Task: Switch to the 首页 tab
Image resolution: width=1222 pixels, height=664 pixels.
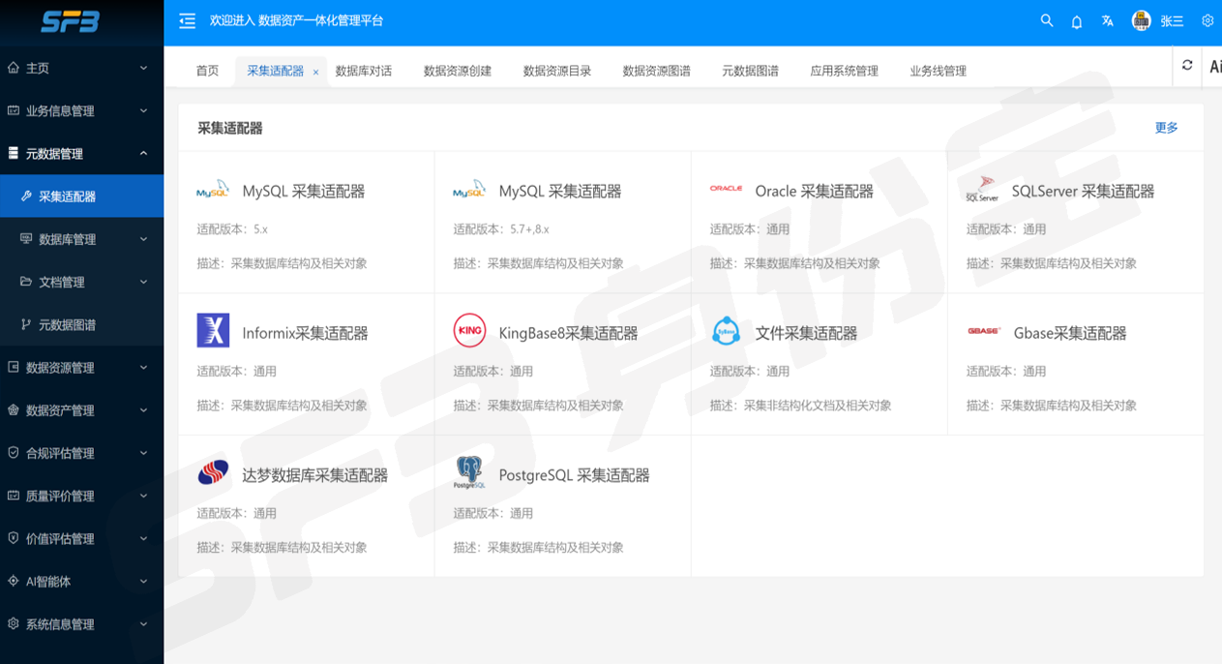Action: tap(207, 71)
